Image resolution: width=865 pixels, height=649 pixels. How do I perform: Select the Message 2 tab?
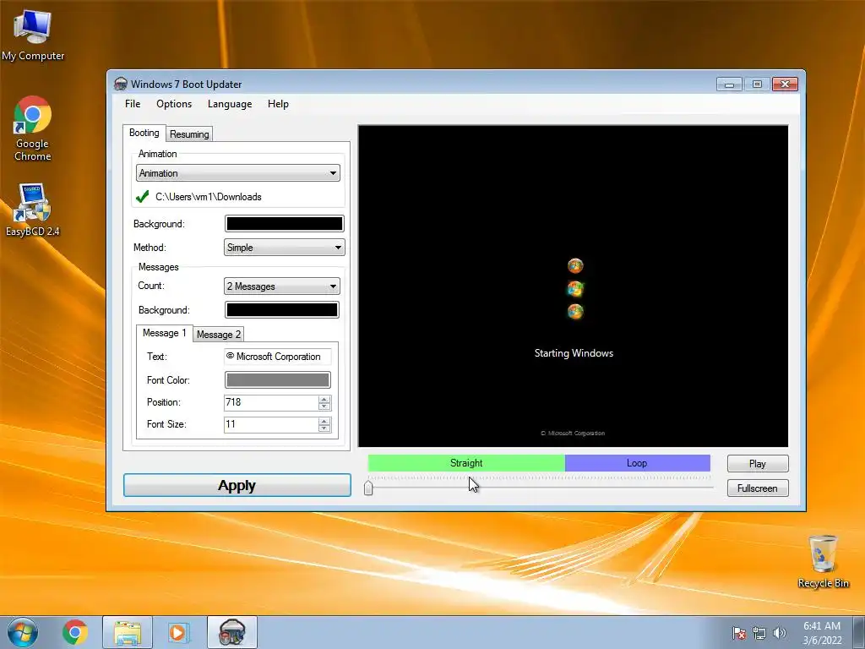coord(219,335)
